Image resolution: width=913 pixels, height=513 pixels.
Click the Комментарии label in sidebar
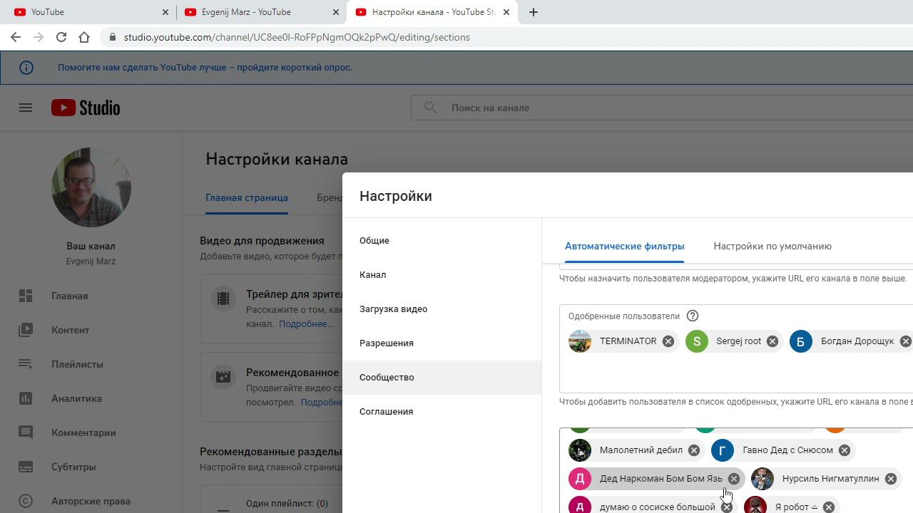83,432
